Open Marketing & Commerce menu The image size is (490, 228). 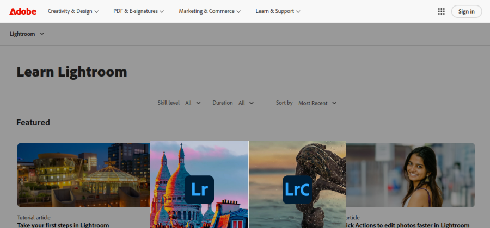click(x=210, y=11)
